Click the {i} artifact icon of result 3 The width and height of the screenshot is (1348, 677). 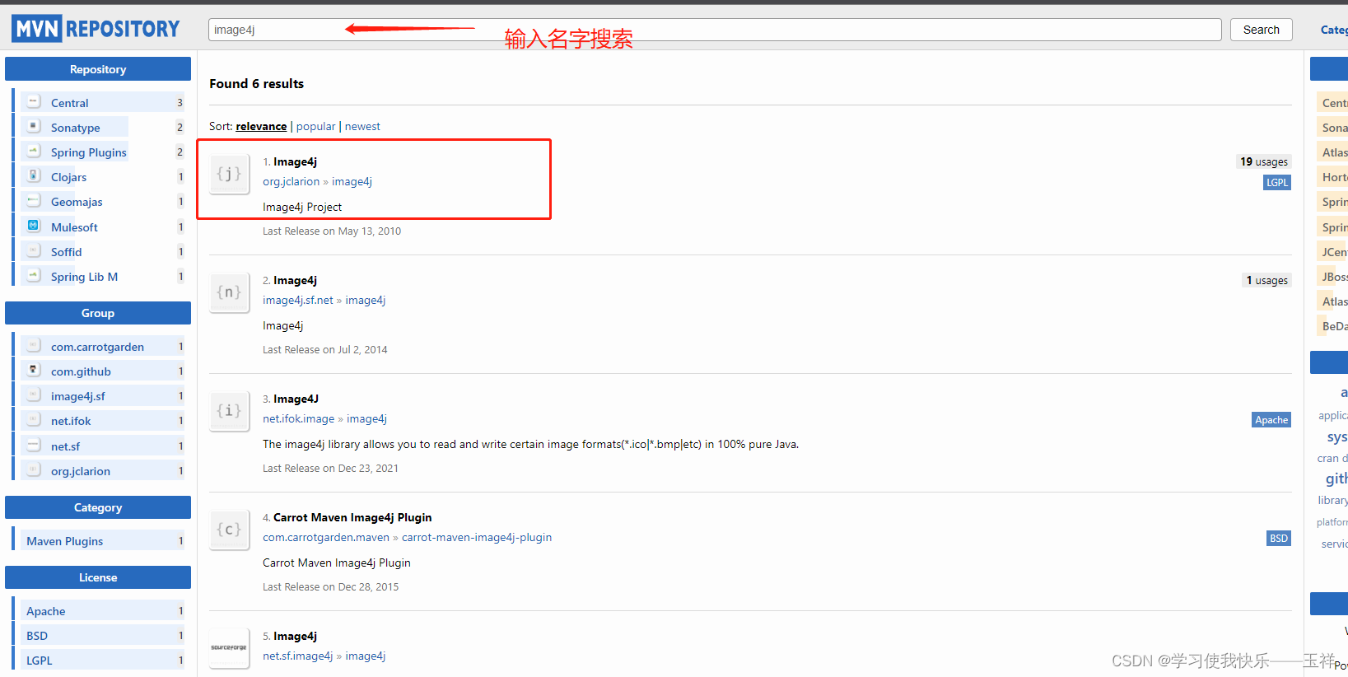(229, 411)
